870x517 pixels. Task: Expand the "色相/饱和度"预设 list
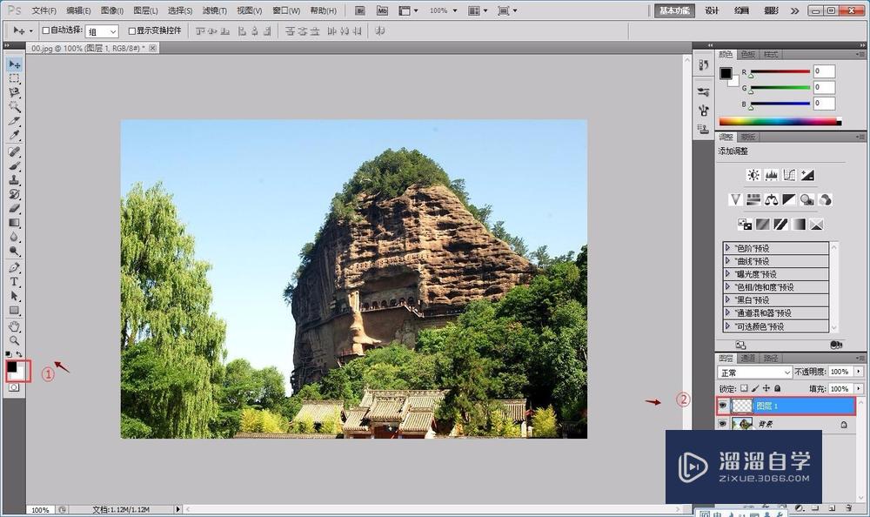[x=727, y=286]
